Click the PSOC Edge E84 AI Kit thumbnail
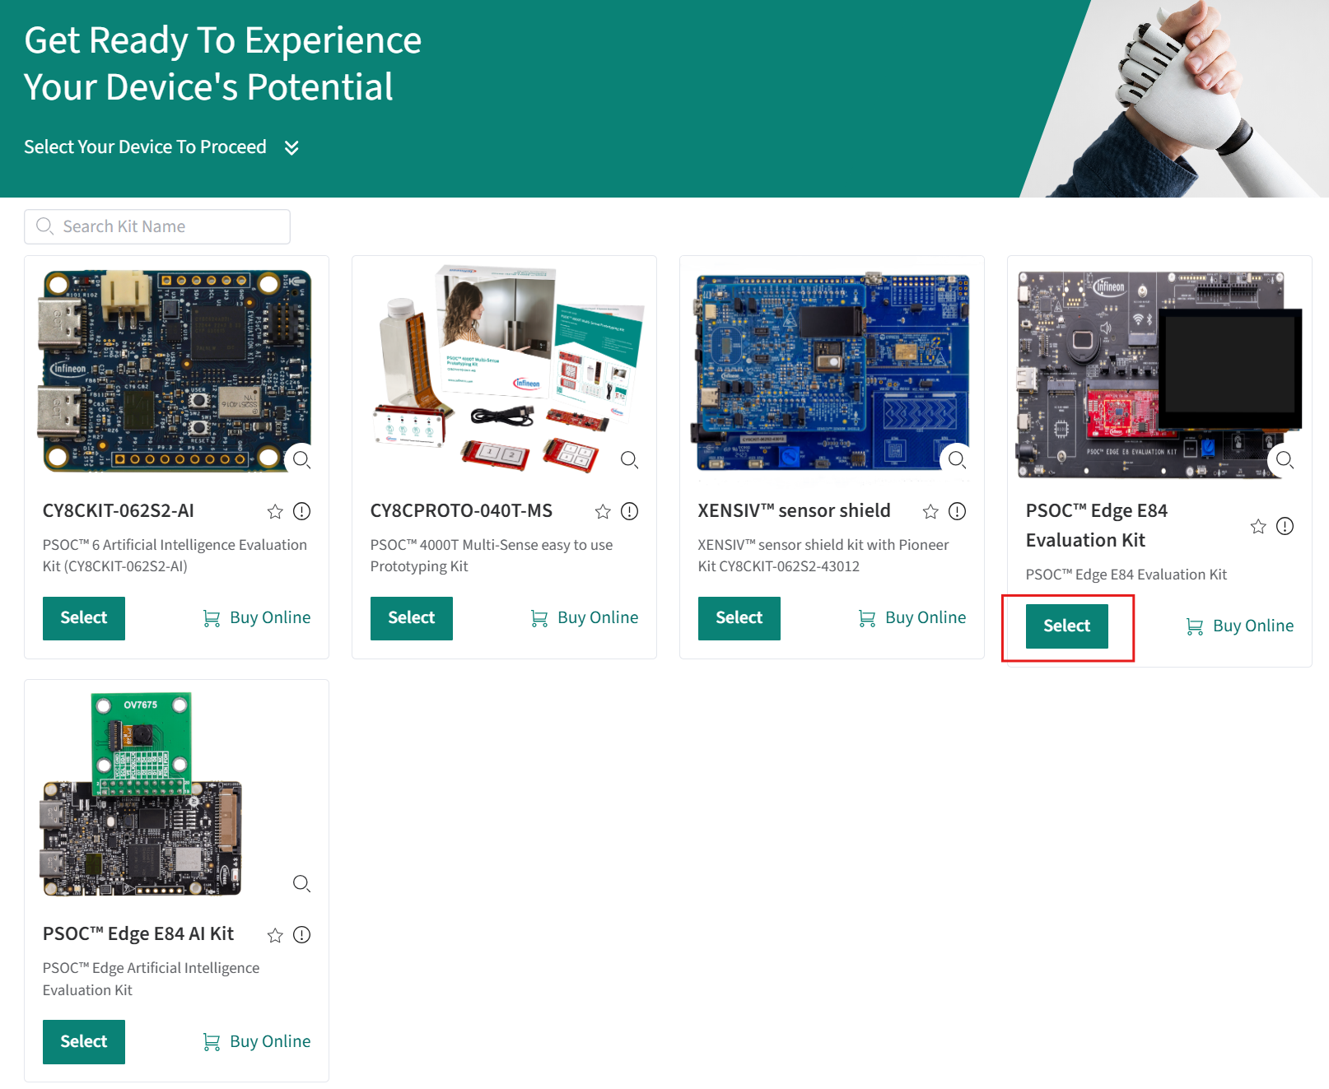This screenshot has width=1329, height=1089. coord(142,794)
